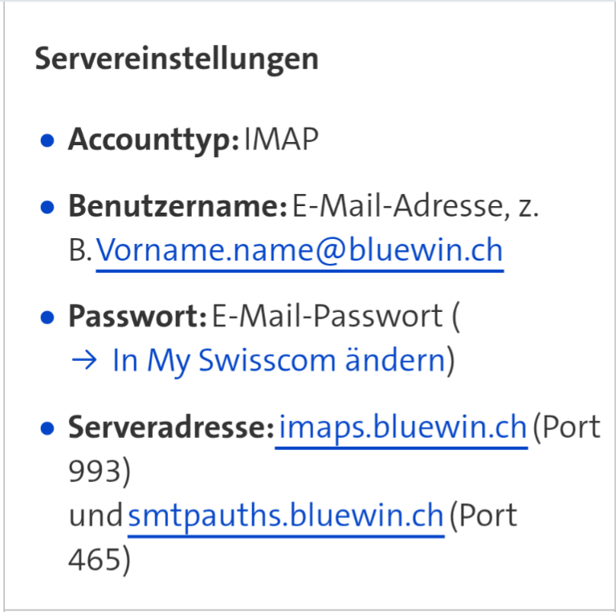616x612 pixels.
Task: Click the smtpauths.bluewin.ch link
Action: pyautogui.click(x=285, y=515)
